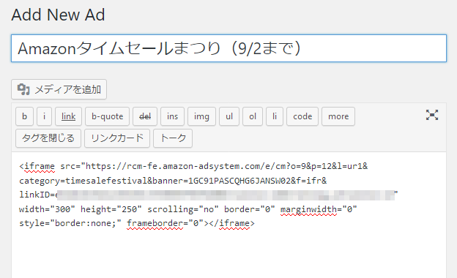Insert italic tag with i button
The image size is (457, 278).
[44, 116]
